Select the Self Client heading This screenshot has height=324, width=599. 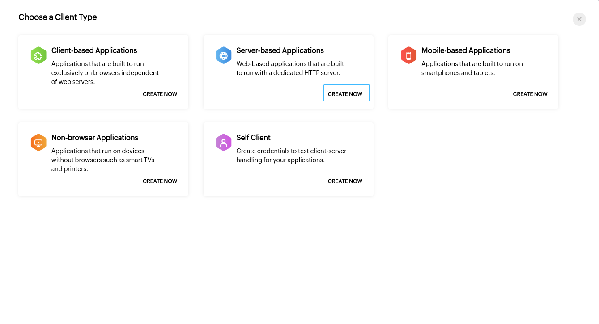point(254,138)
